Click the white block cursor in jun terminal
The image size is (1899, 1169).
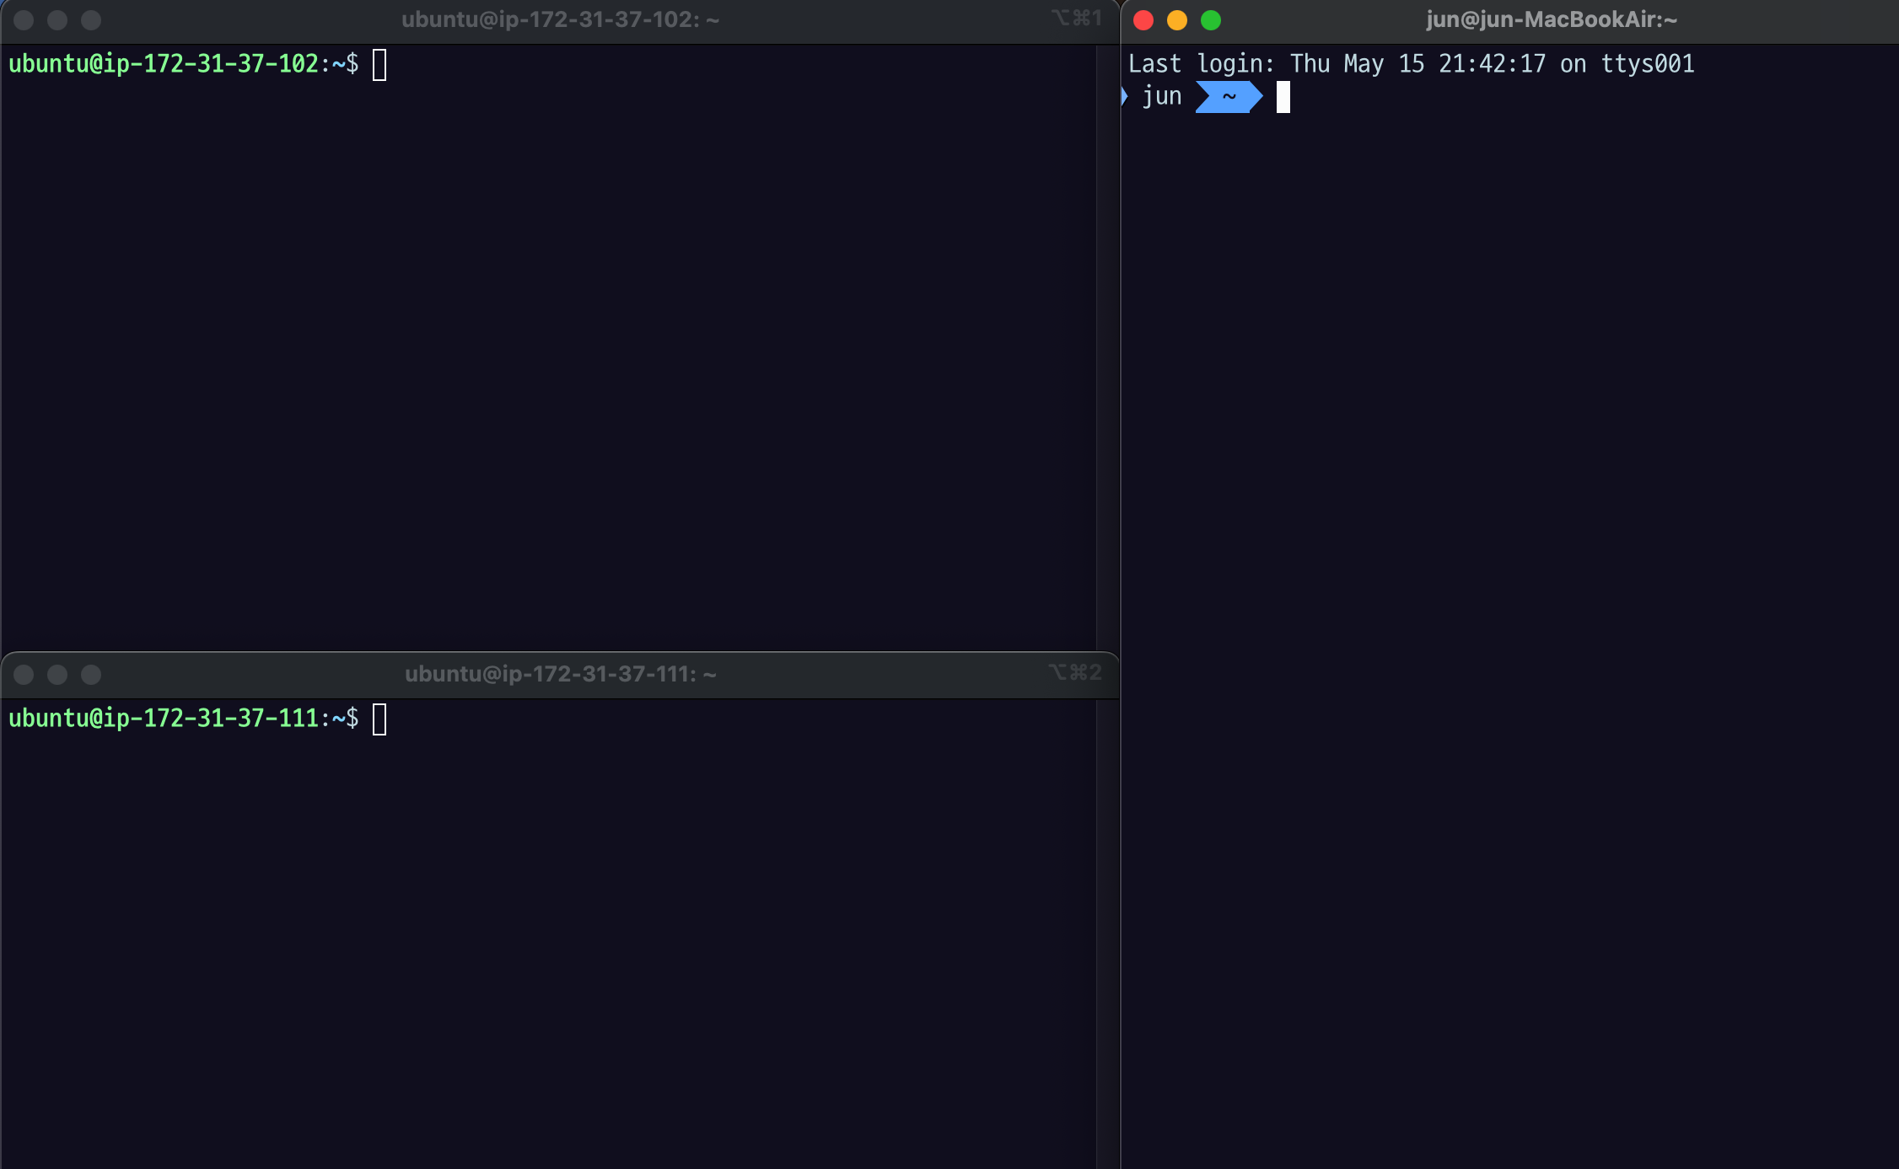[1283, 97]
